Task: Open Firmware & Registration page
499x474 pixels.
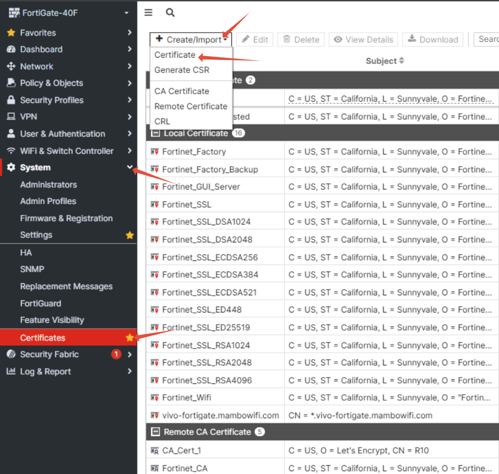Action: pyautogui.click(x=66, y=218)
